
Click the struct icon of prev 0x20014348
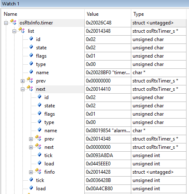[38, 138]
